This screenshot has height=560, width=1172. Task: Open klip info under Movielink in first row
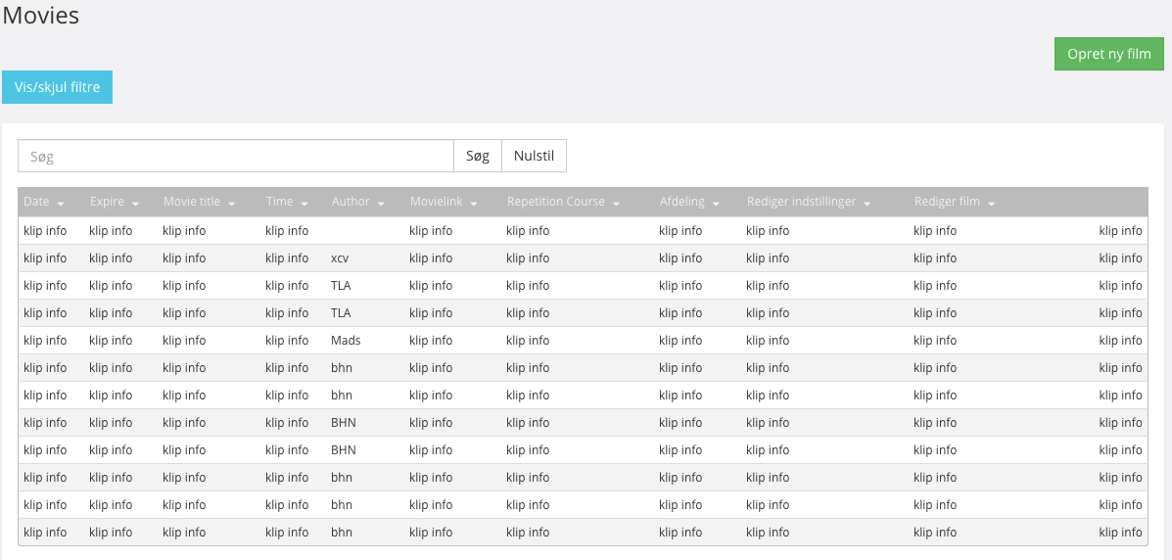click(431, 231)
